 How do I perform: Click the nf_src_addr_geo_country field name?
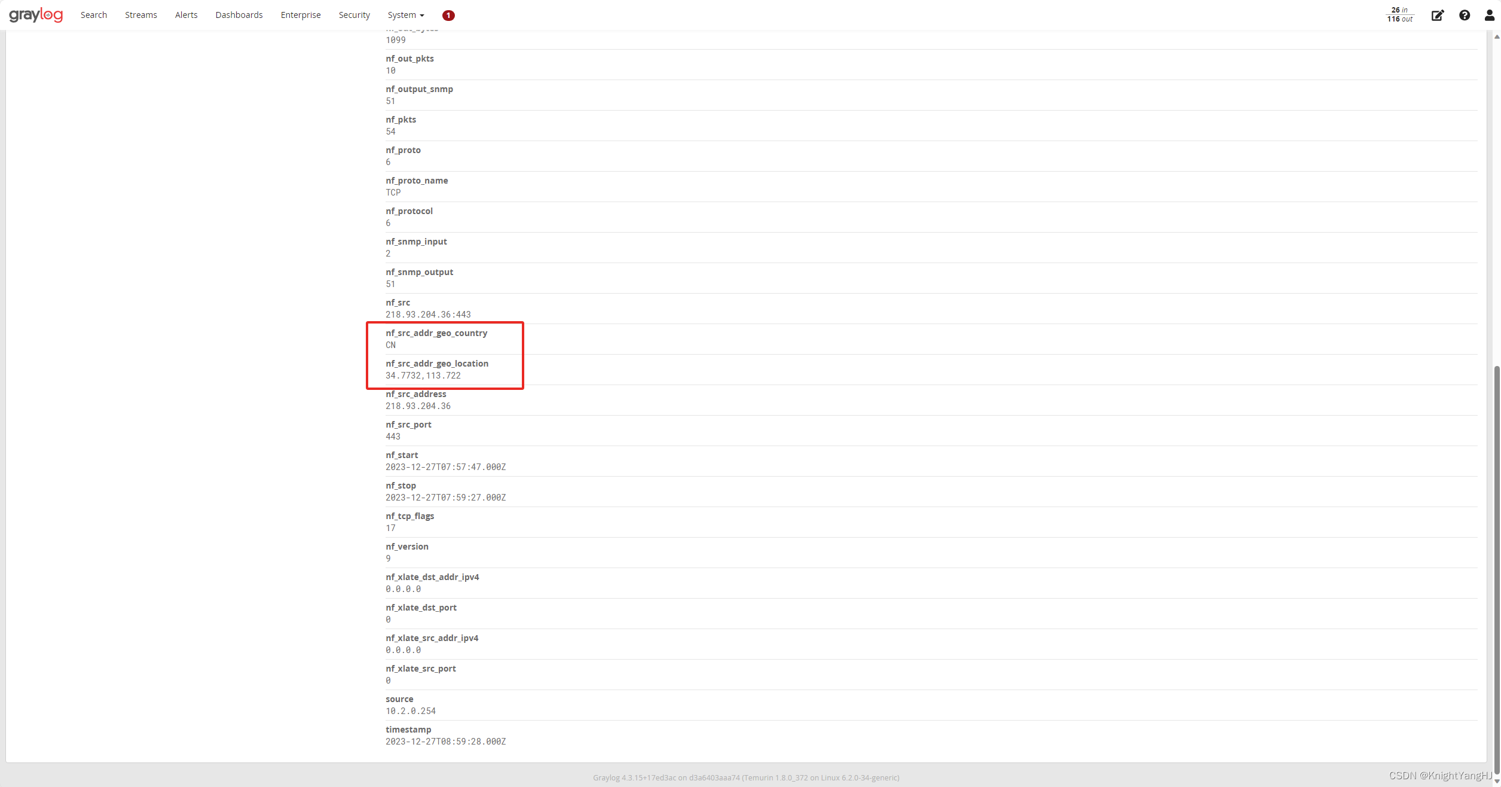tap(436, 333)
